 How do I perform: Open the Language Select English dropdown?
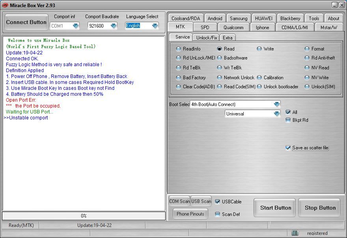tap(155, 26)
